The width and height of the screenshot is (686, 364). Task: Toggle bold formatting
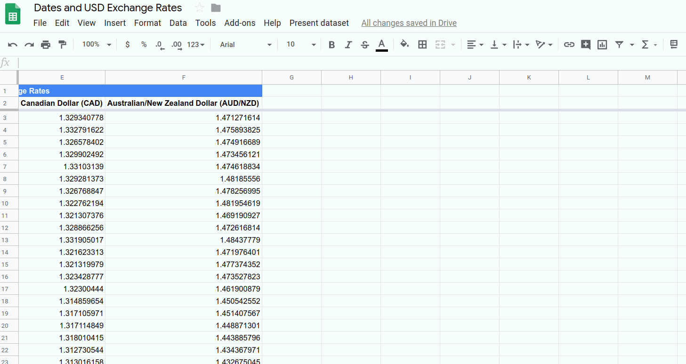tap(331, 45)
